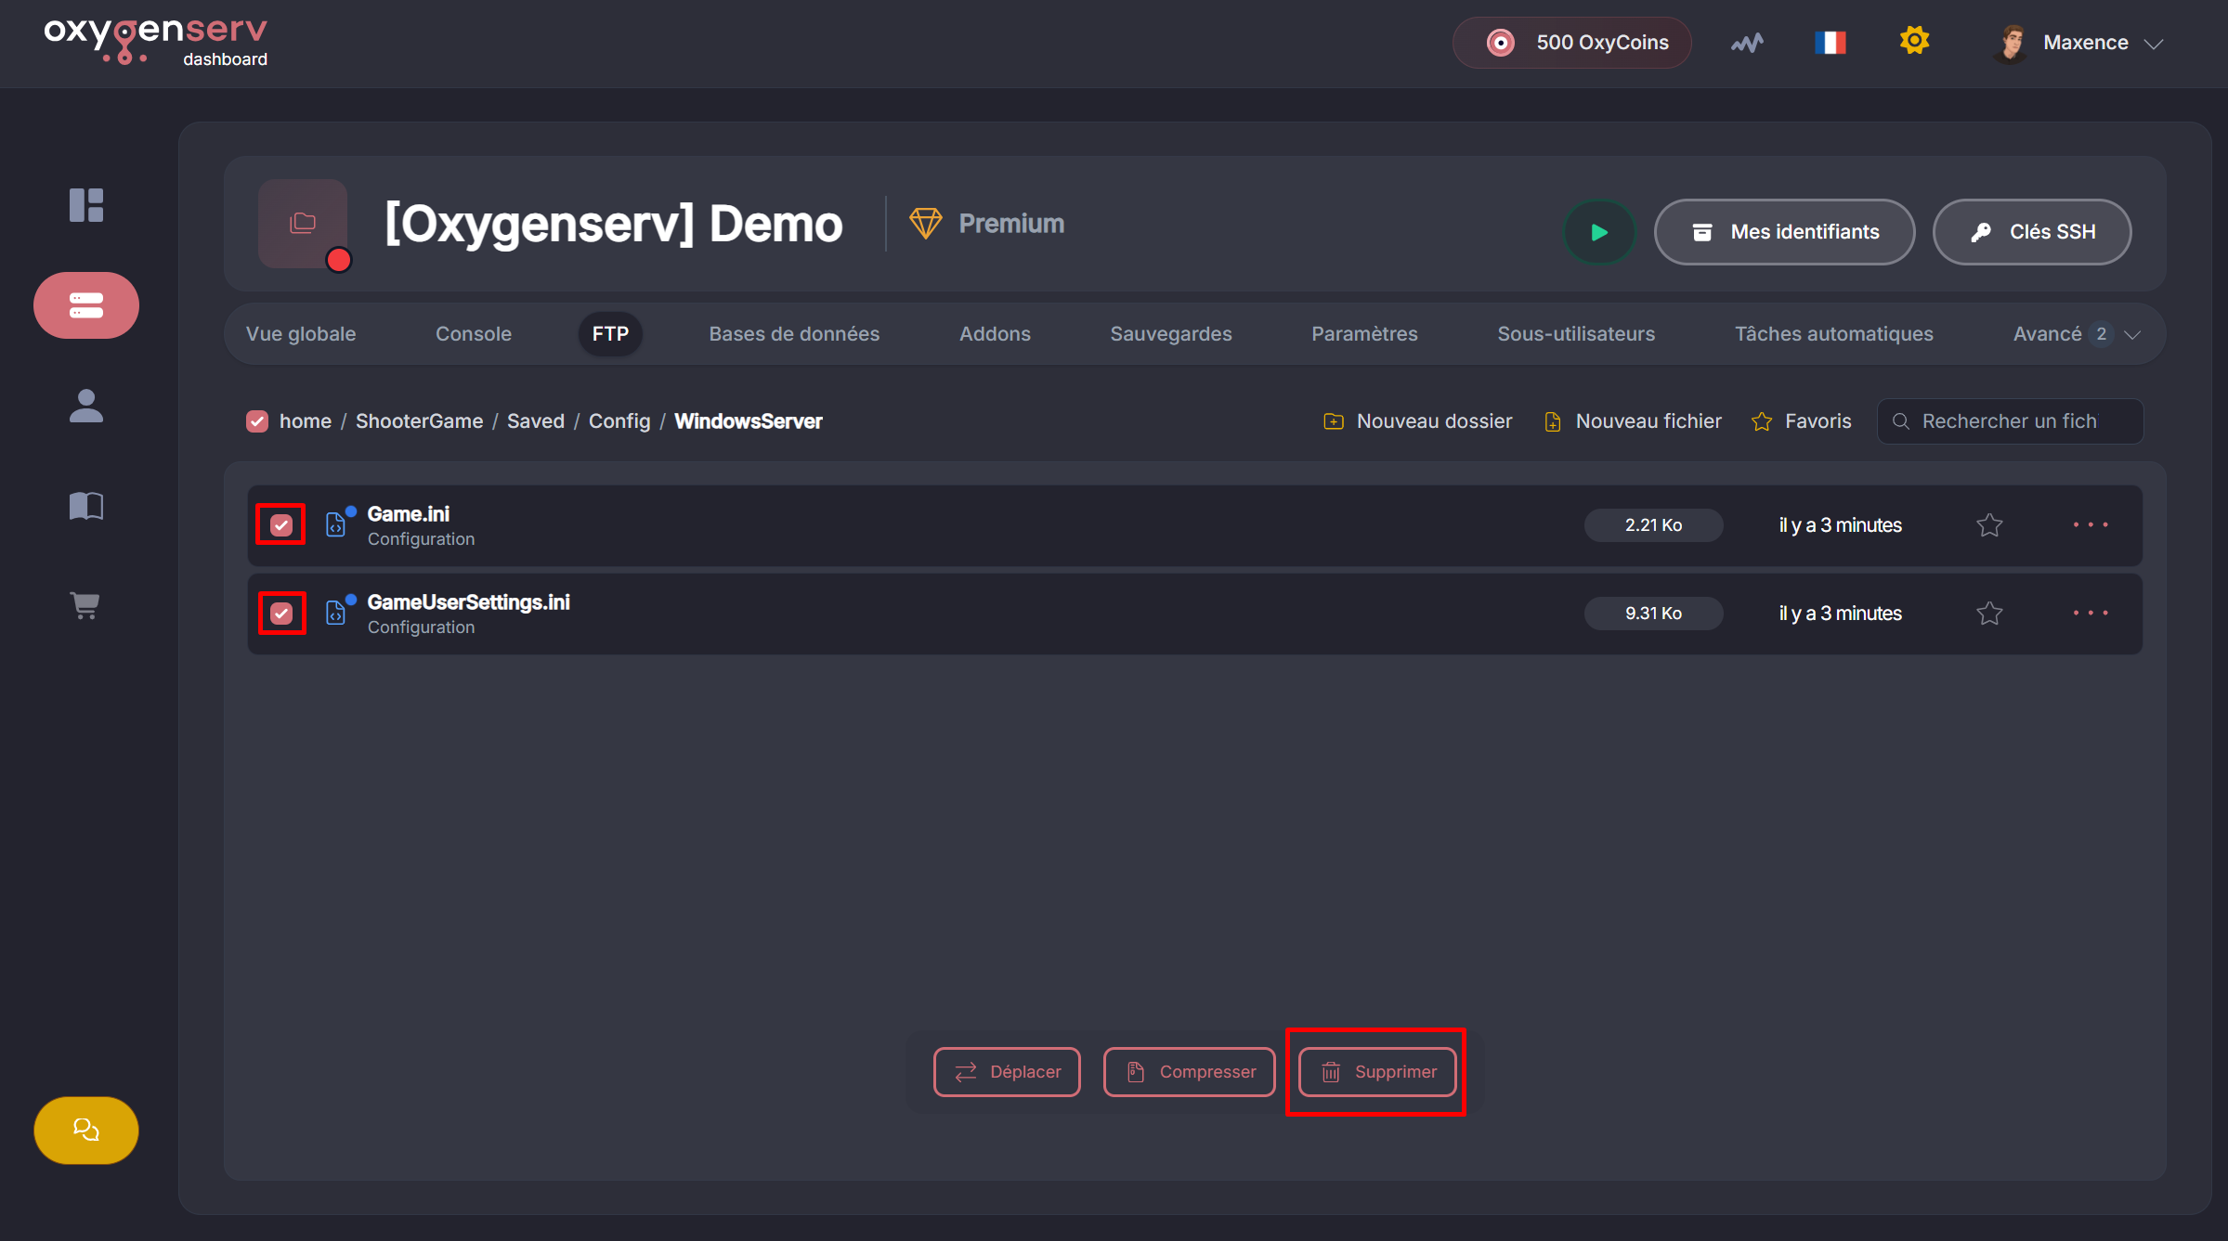Uncheck the GameUserSettings.ini checkbox

(281, 614)
